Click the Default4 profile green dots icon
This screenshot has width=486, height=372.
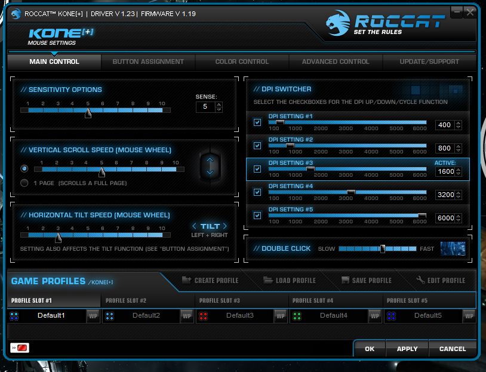pos(297,316)
